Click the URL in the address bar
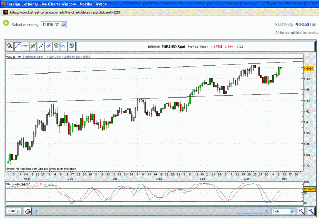 click(x=65, y=12)
